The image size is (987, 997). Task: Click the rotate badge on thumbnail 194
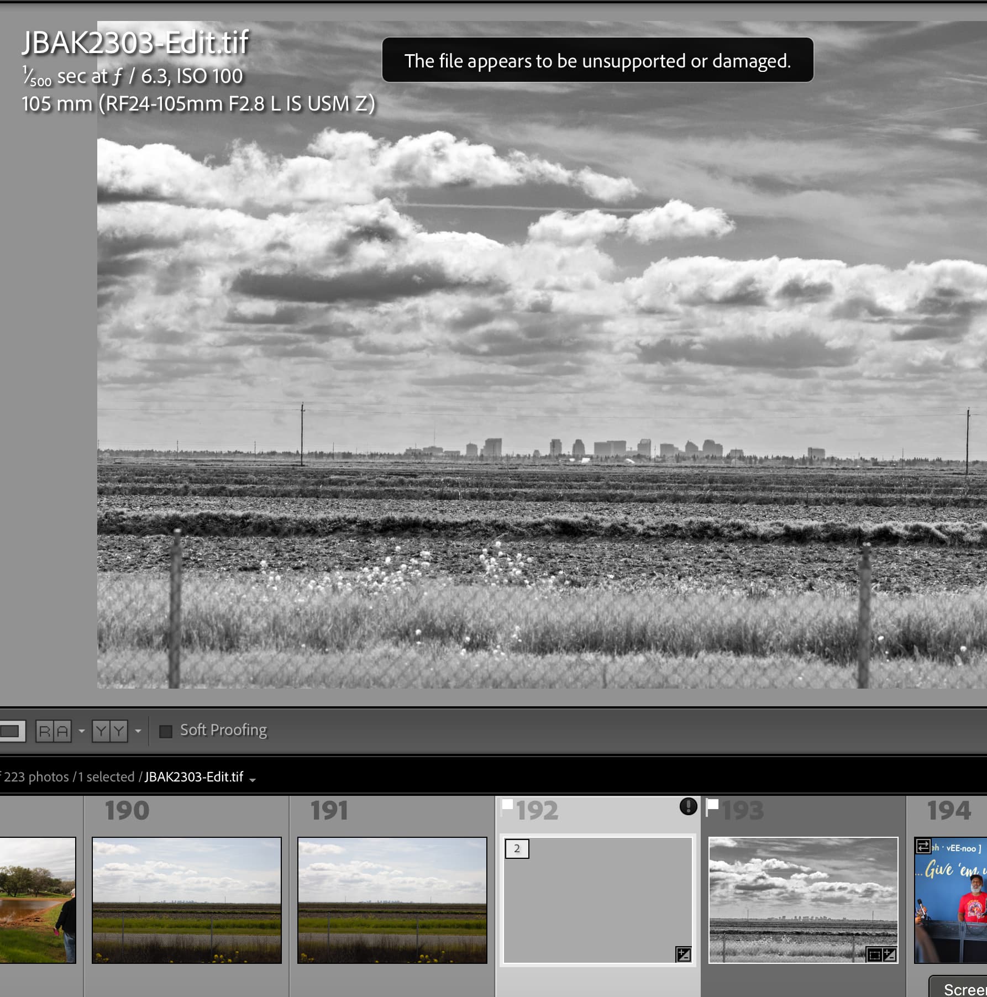pyautogui.click(x=923, y=846)
